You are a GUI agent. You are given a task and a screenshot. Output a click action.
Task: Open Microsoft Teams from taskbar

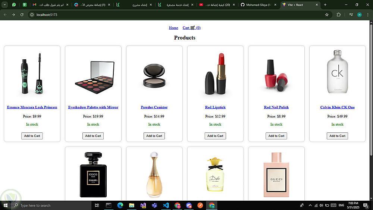tap(154, 205)
